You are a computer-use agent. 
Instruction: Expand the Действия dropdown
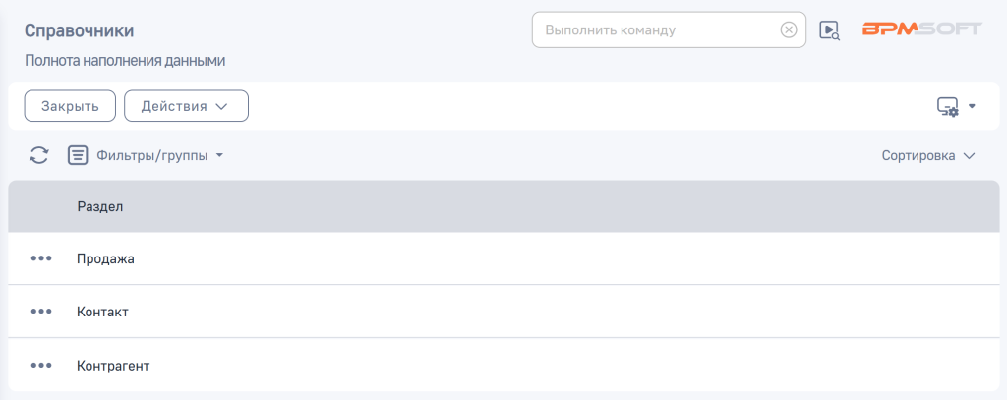[x=186, y=106]
